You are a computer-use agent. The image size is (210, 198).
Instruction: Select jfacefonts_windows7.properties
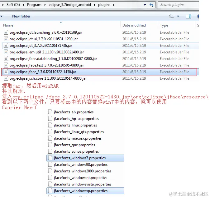pos(80,158)
